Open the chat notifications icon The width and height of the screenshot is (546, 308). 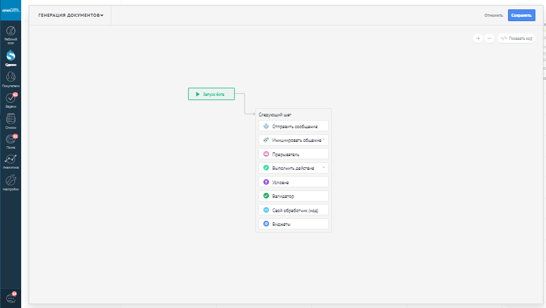(11, 298)
